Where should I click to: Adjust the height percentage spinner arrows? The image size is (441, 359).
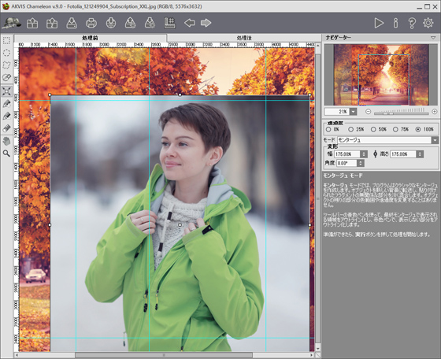click(x=420, y=154)
